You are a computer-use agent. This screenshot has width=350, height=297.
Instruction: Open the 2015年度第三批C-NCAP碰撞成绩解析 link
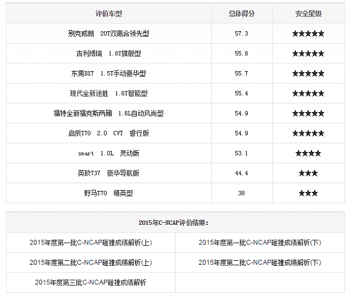coord(91,282)
